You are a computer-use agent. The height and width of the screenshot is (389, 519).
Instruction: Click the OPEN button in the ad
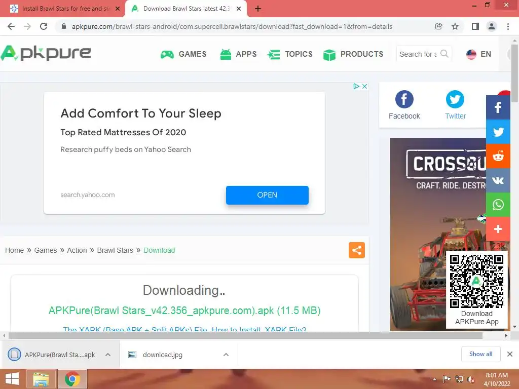coord(267,195)
